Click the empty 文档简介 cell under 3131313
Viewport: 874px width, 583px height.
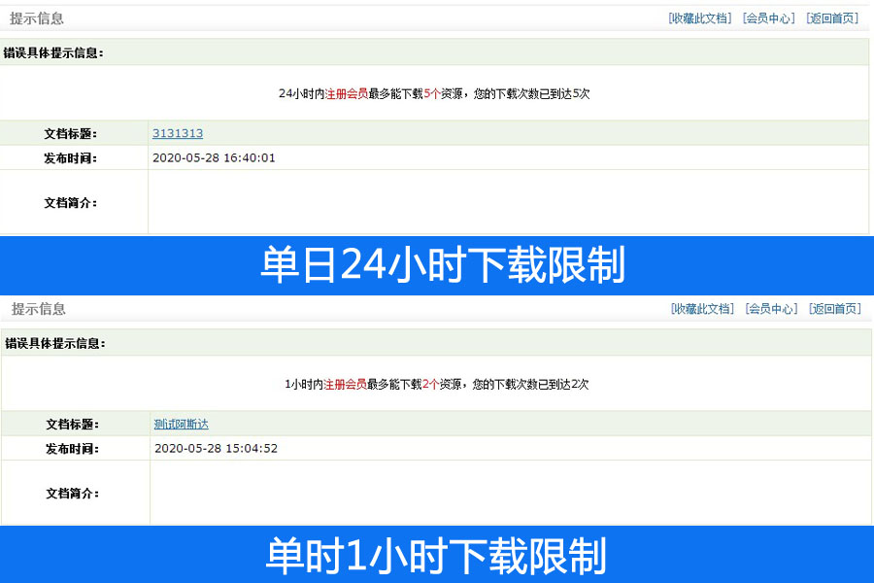tap(507, 202)
